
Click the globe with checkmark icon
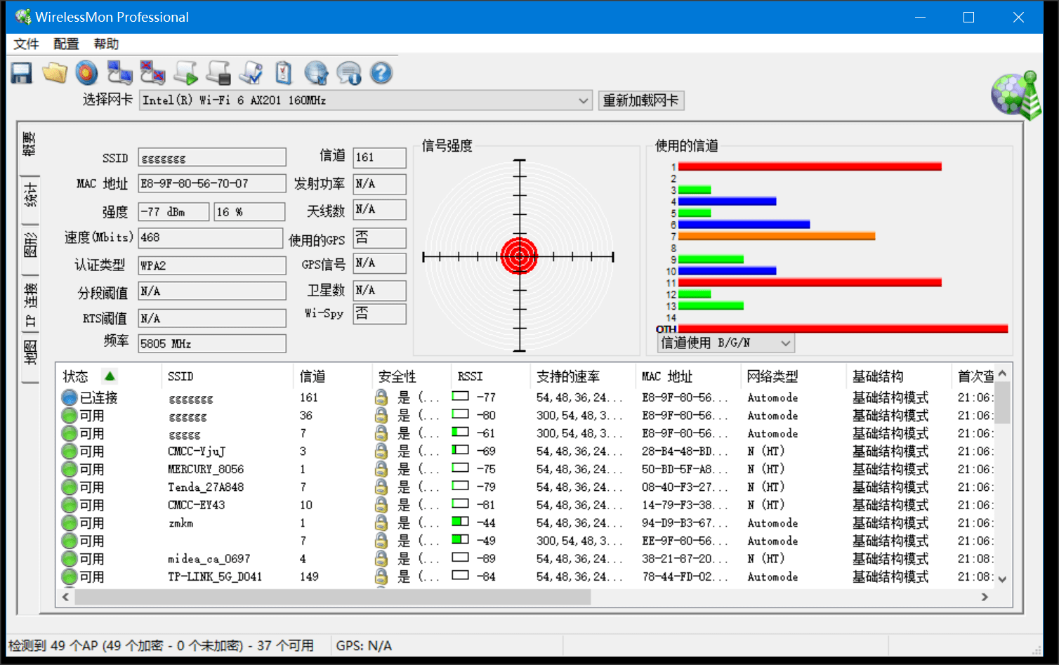point(316,73)
